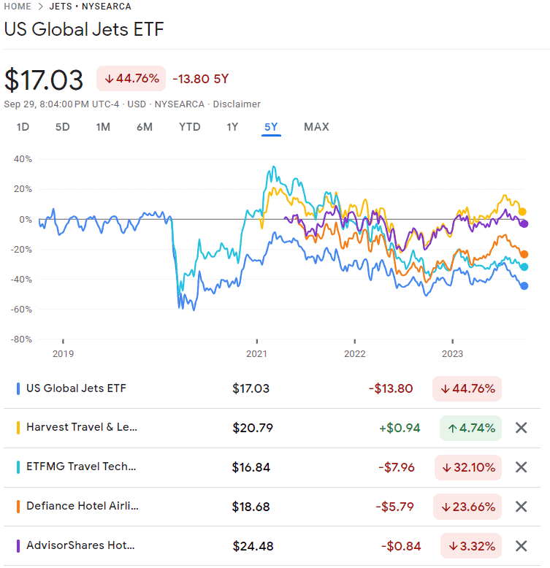Viewport: 550px width, 568px height.
Task: Remove Defiance Hotel Airline comparison
Action: click(x=521, y=507)
